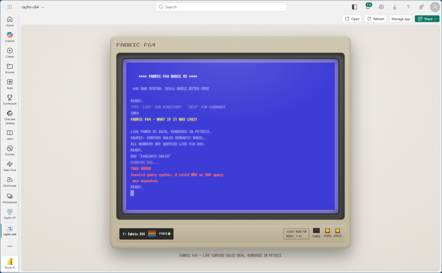The image size is (442, 273).
Task: Click the VIDEO knob on monitor
Action: pos(328,231)
